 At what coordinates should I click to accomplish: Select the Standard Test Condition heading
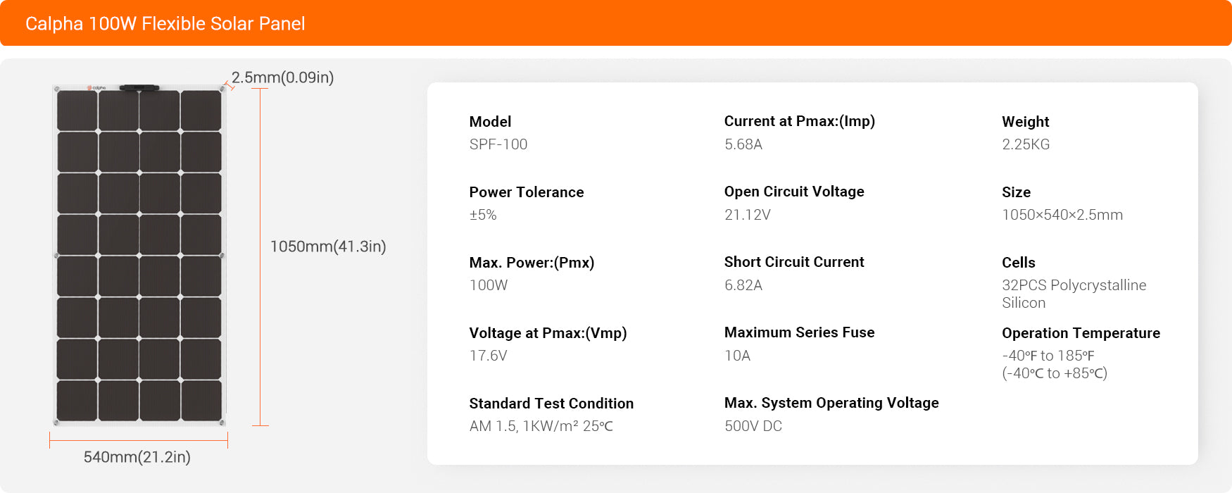click(x=551, y=404)
